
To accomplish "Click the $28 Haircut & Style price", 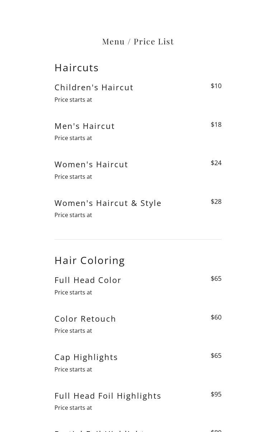I will [x=216, y=202].
